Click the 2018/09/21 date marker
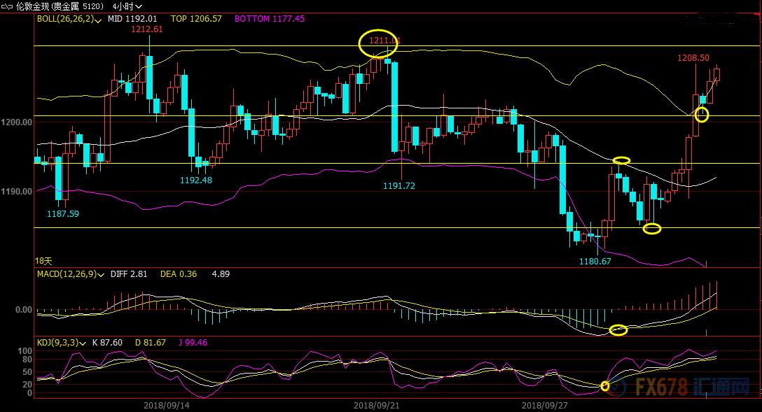 click(376, 405)
